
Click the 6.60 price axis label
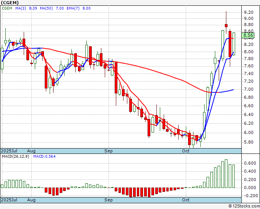coord(249,106)
